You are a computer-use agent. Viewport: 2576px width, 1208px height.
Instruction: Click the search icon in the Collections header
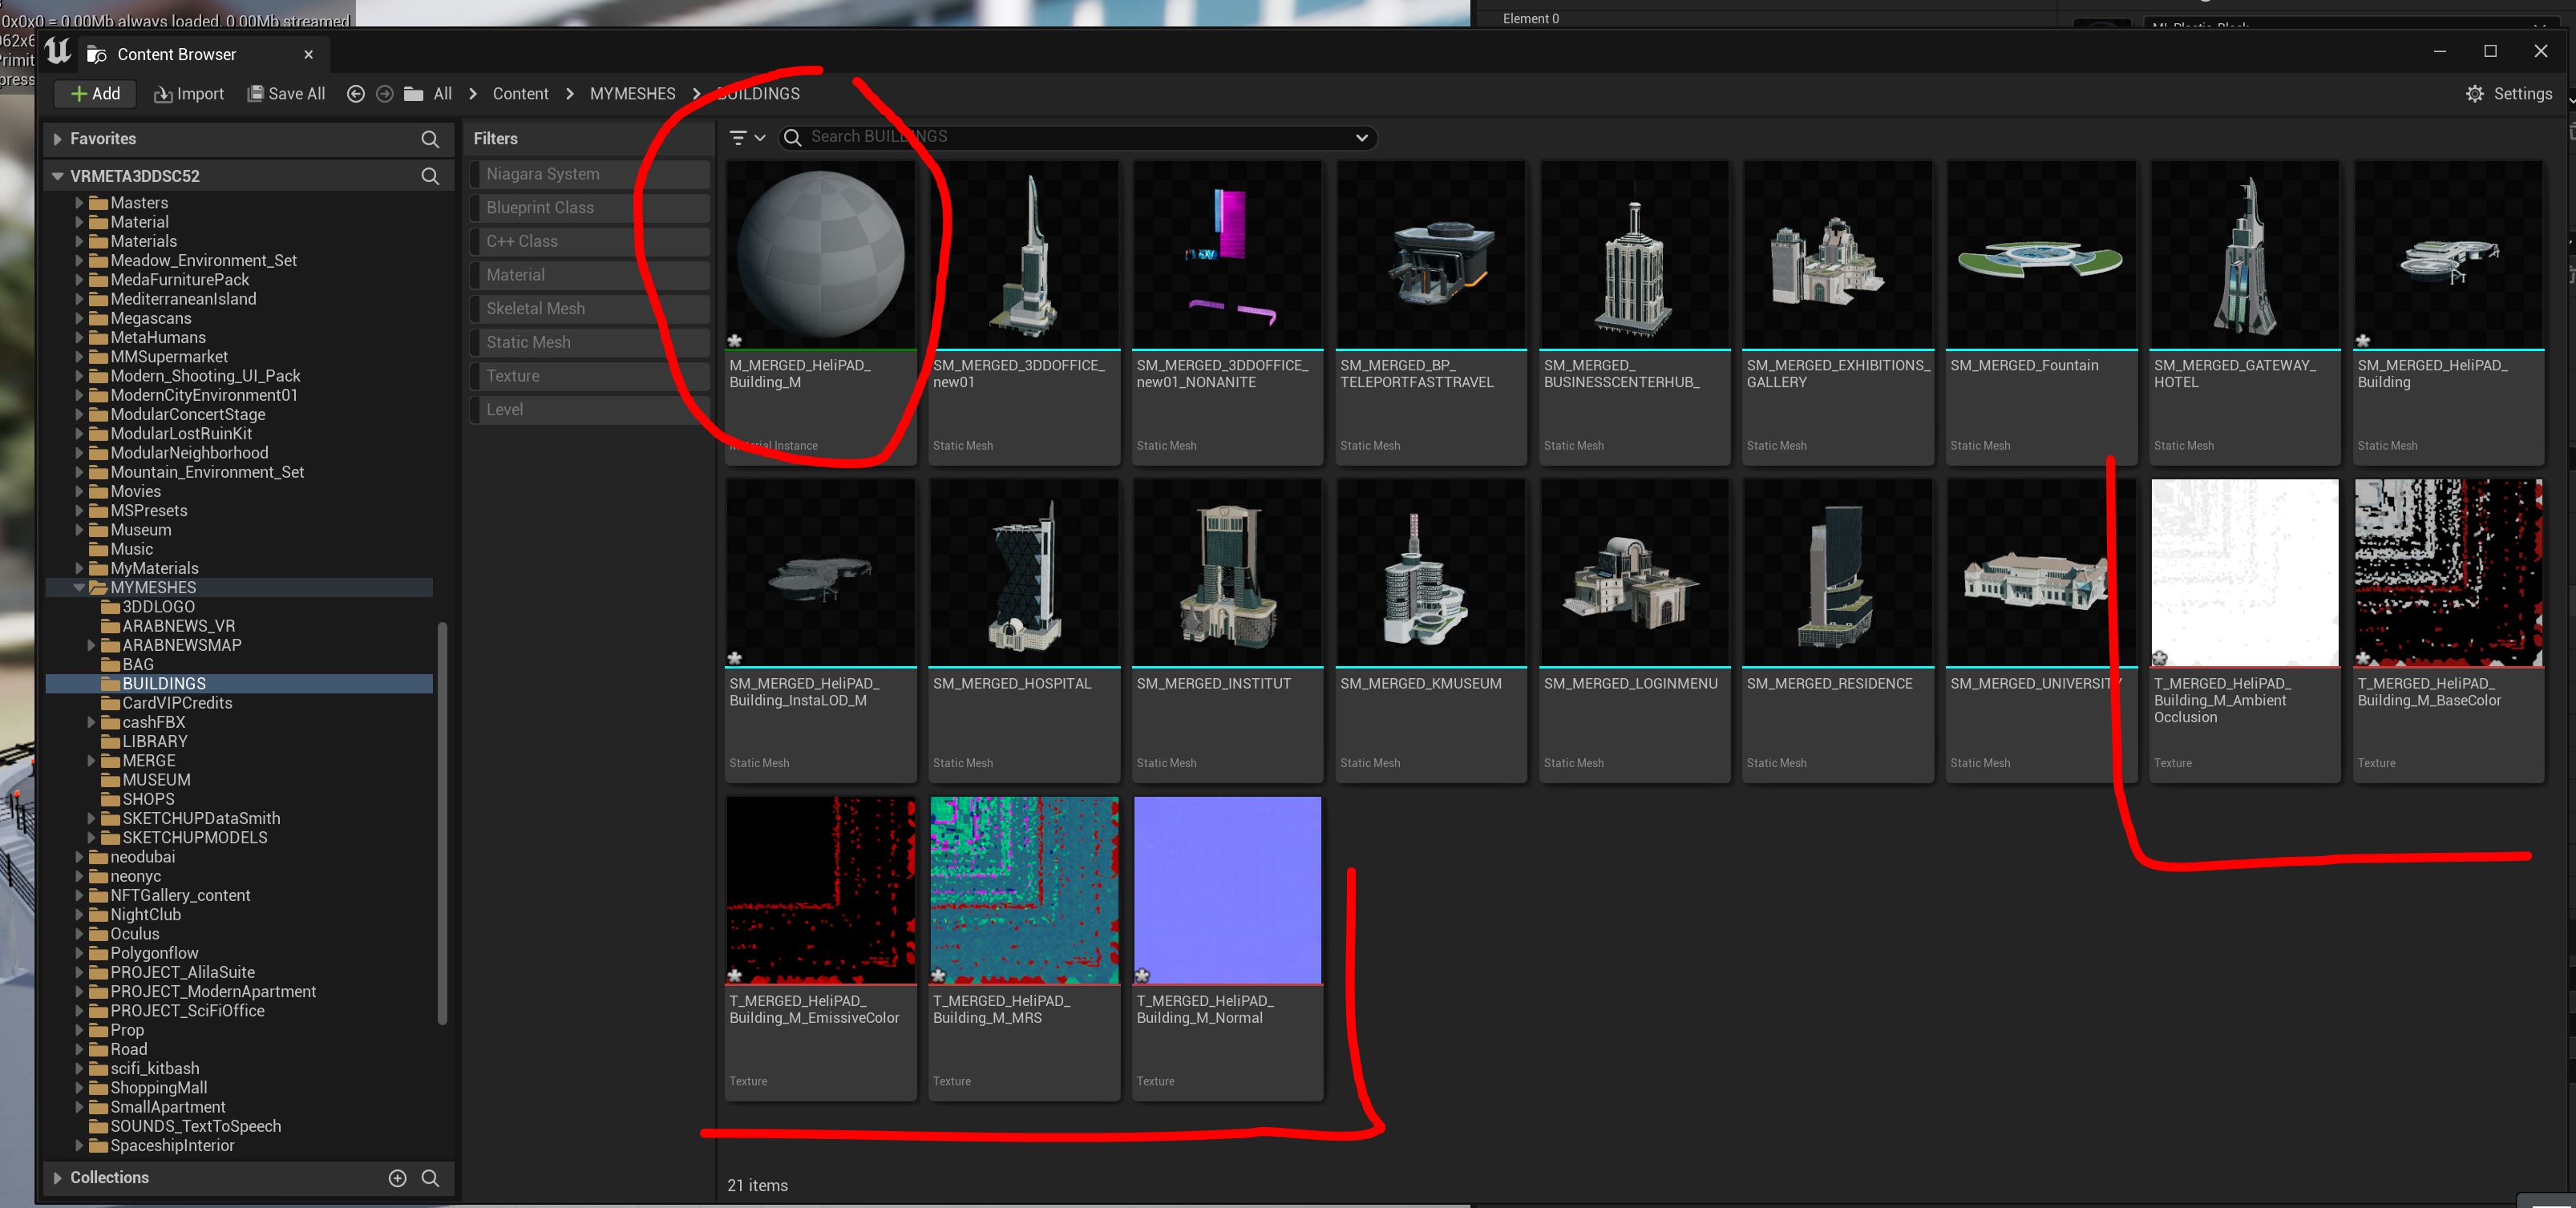(x=430, y=1178)
